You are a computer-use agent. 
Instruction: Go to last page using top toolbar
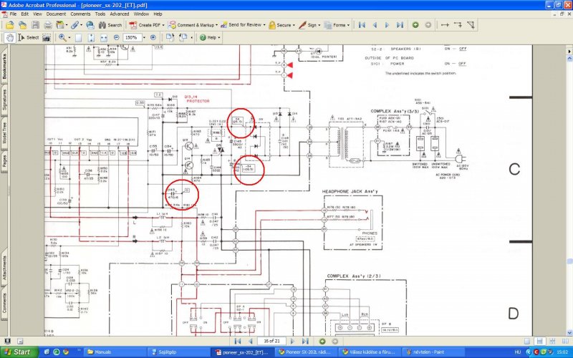[x=400, y=25]
